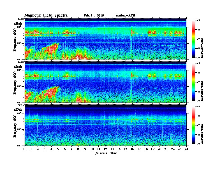Viewport: 222px width, 171px height.
Task: Click the 32Hz label above the dD/dt panel
Action: (21, 62)
